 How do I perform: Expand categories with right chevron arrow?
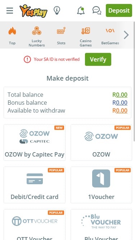coord(126,35)
